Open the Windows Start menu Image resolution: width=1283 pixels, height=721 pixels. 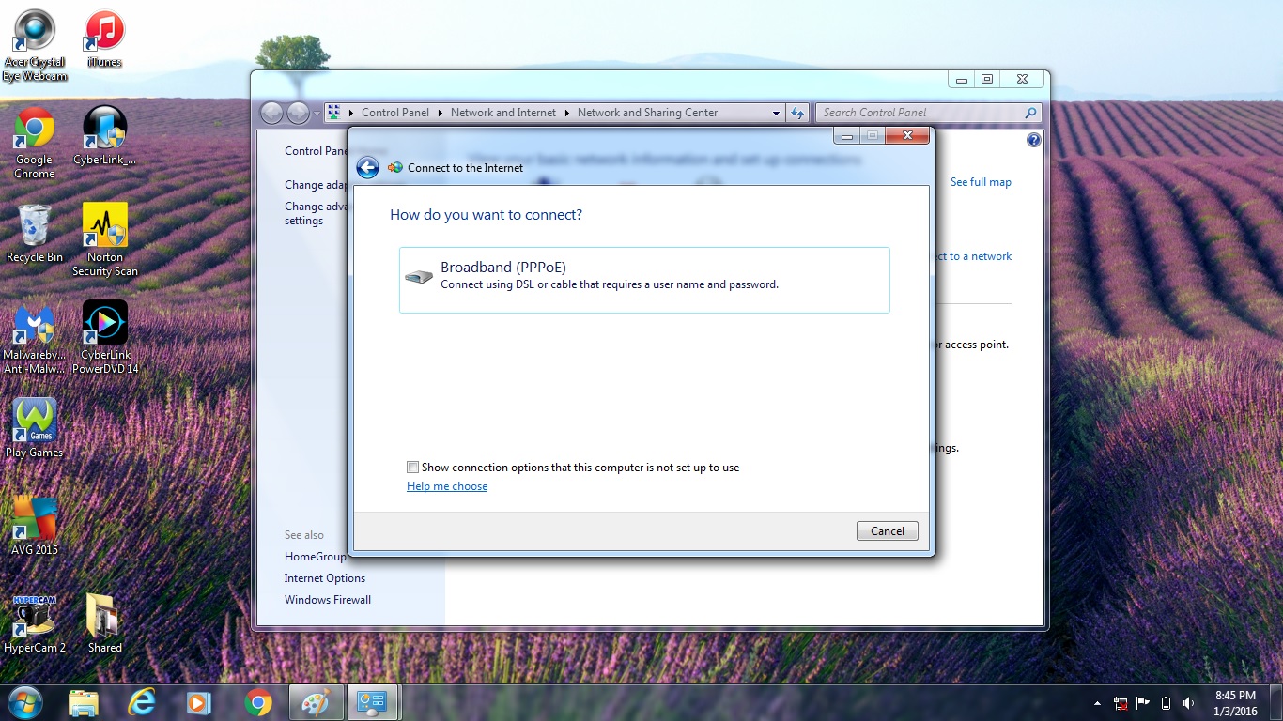point(24,702)
